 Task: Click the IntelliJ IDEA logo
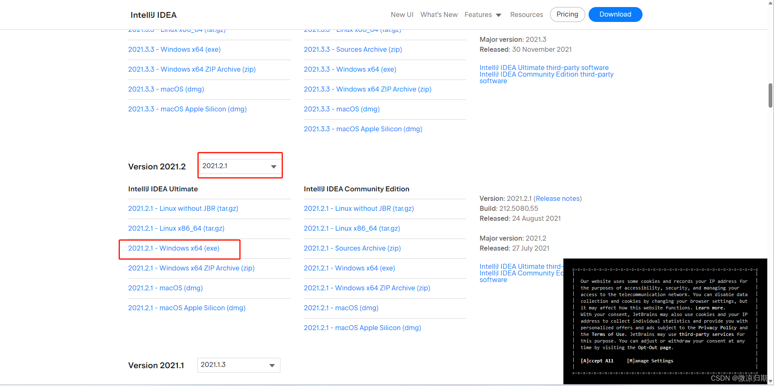[153, 15]
